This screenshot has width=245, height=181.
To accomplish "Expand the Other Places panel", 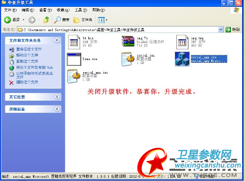I will click(57, 97).
